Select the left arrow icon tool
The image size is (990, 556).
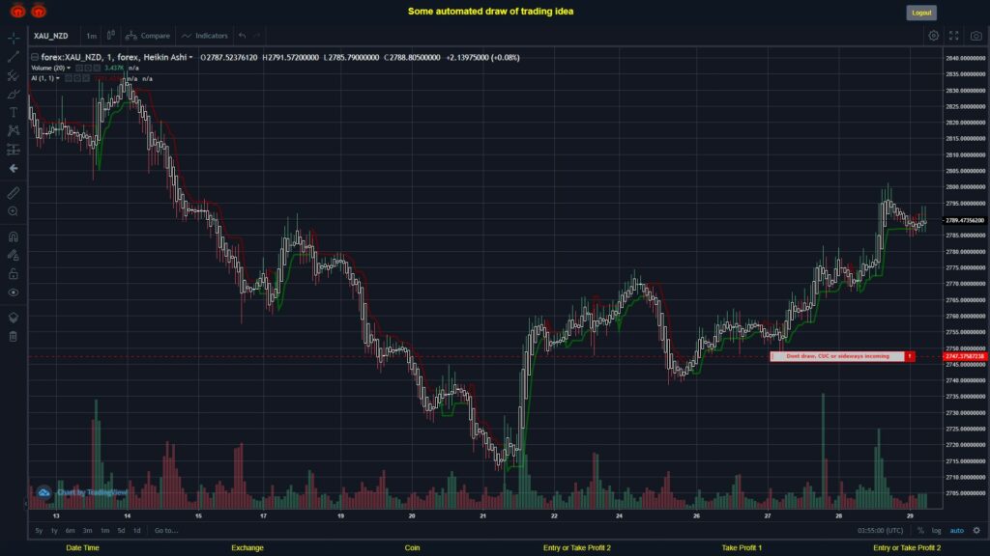(x=14, y=168)
